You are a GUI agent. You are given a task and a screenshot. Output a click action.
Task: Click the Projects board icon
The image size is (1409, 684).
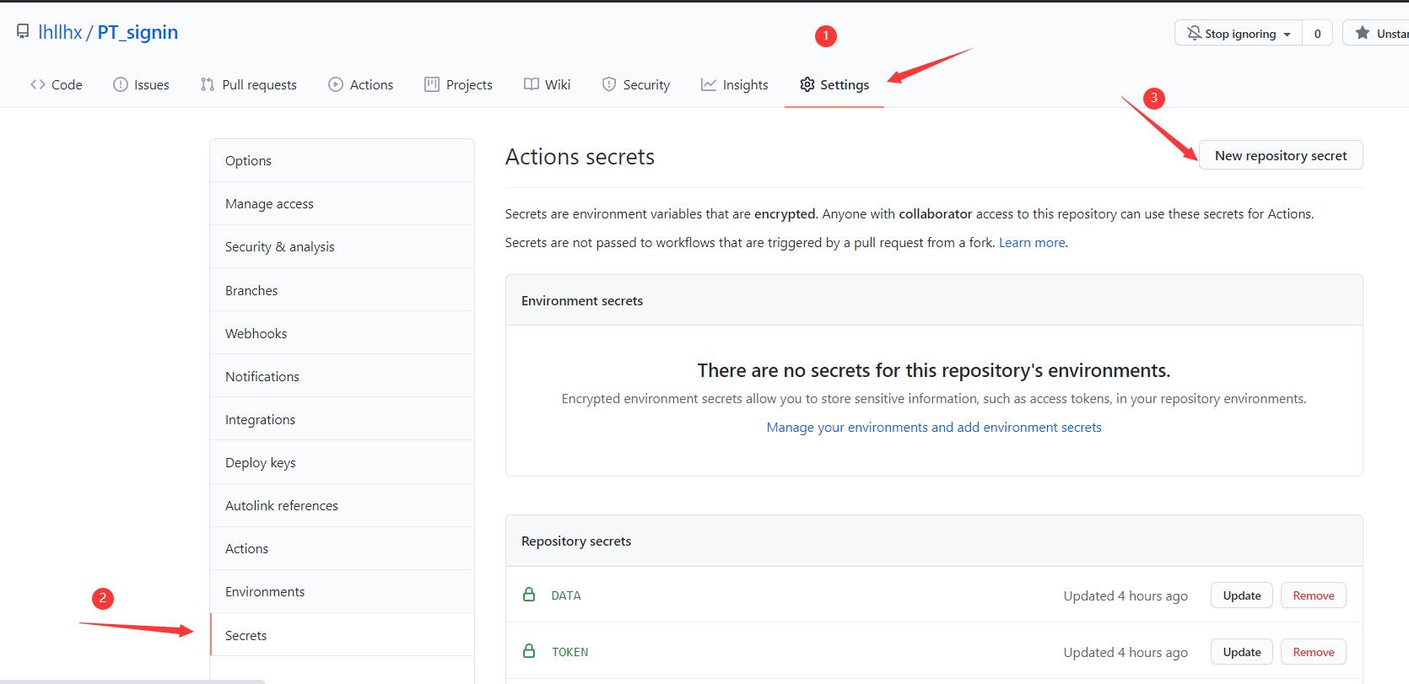click(x=432, y=84)
